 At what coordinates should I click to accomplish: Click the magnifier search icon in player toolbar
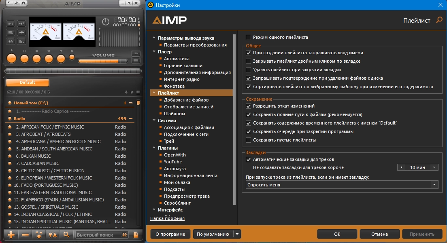click(66, 235)
